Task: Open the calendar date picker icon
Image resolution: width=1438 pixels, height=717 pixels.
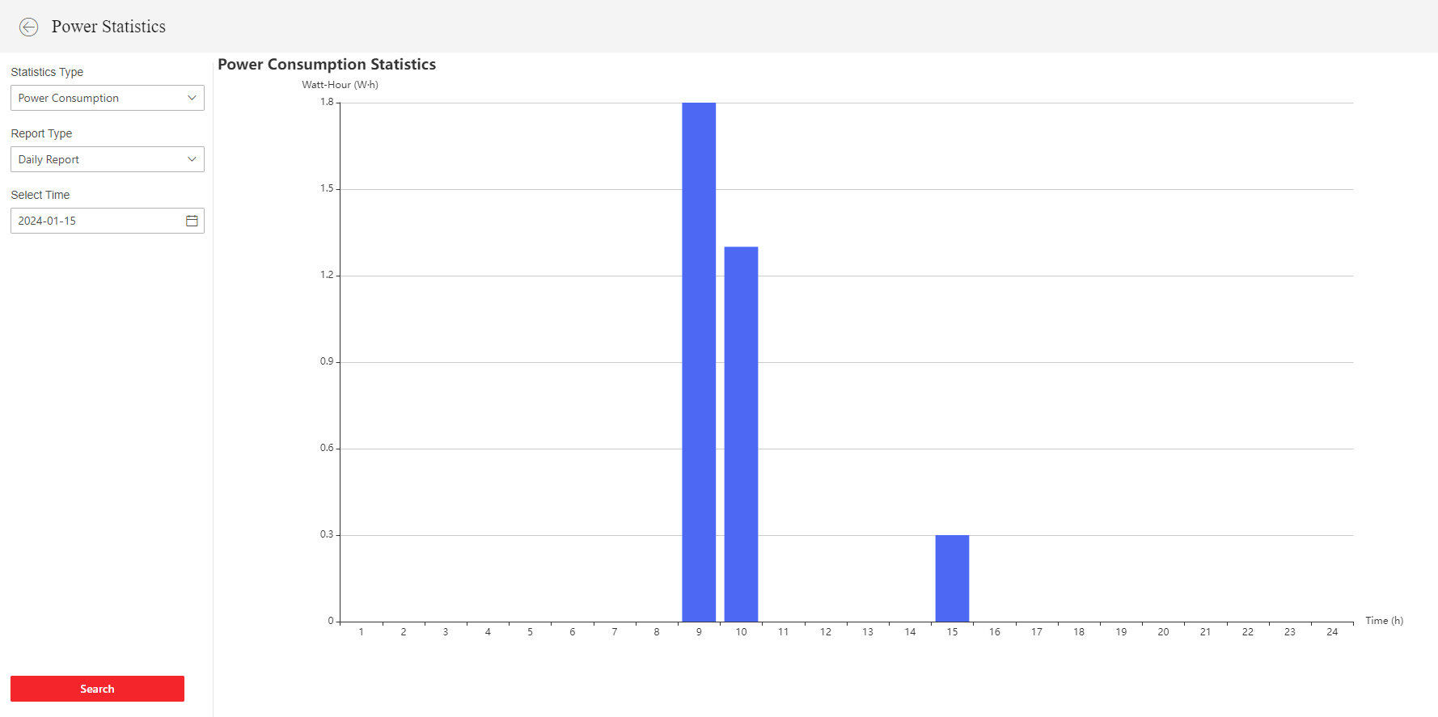Action: (192, 221)
